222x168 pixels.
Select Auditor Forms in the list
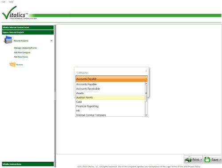tap(110, 98)
